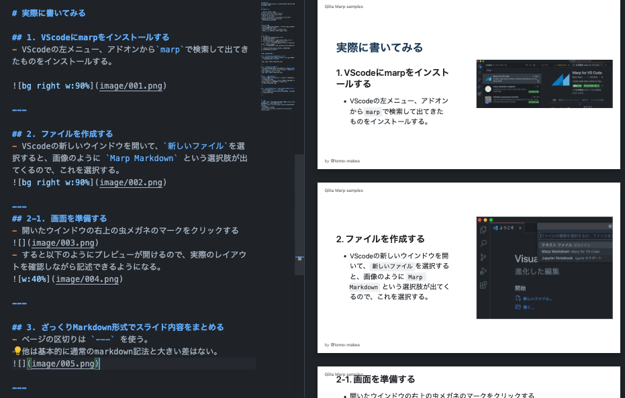This screenshot has width=625, height=398.
Task: Select ようこそ tab label in slide 2 screenshot
Action: (x=507, y=228)
